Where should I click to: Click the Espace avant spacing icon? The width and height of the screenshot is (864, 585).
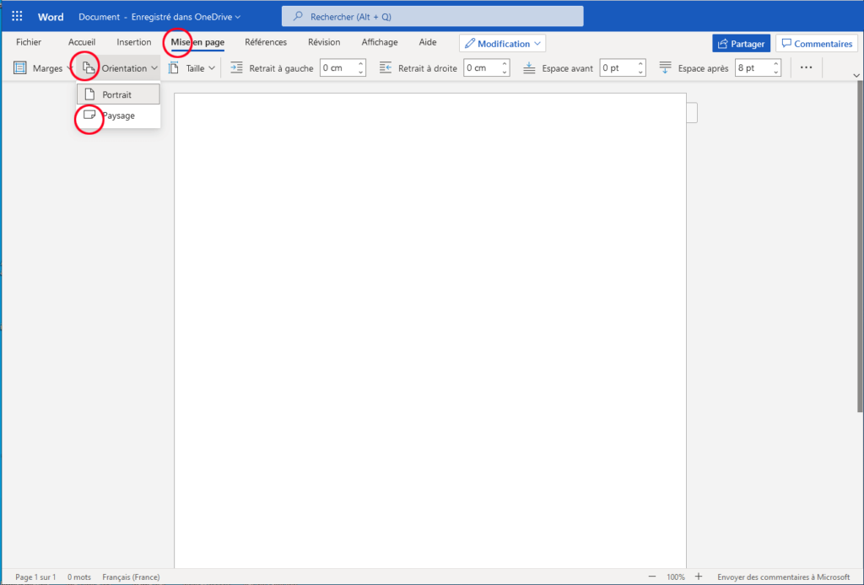(529, 67)
